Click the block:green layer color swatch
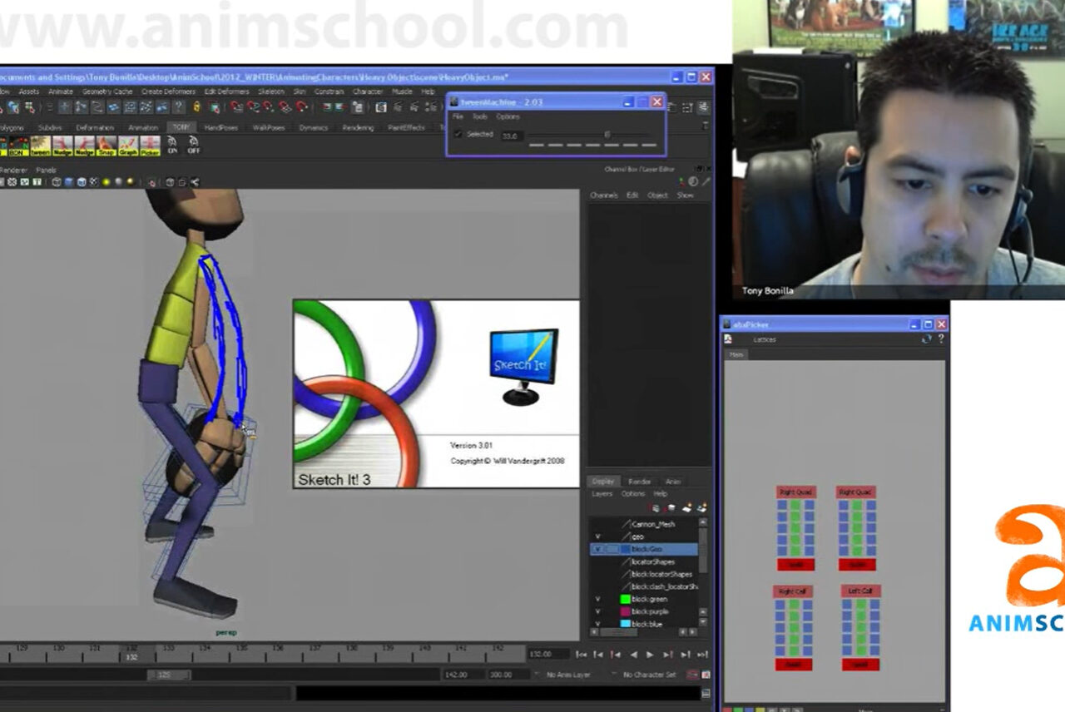The width and height of the screenshot is (1065, 712). pyautogui.click(x=625, y=599)
